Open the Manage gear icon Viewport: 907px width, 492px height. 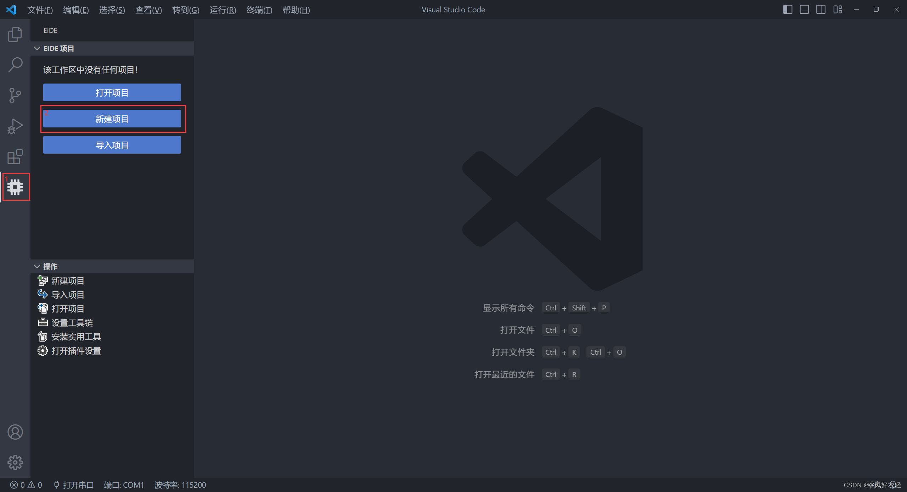click(x=15, y=462)
